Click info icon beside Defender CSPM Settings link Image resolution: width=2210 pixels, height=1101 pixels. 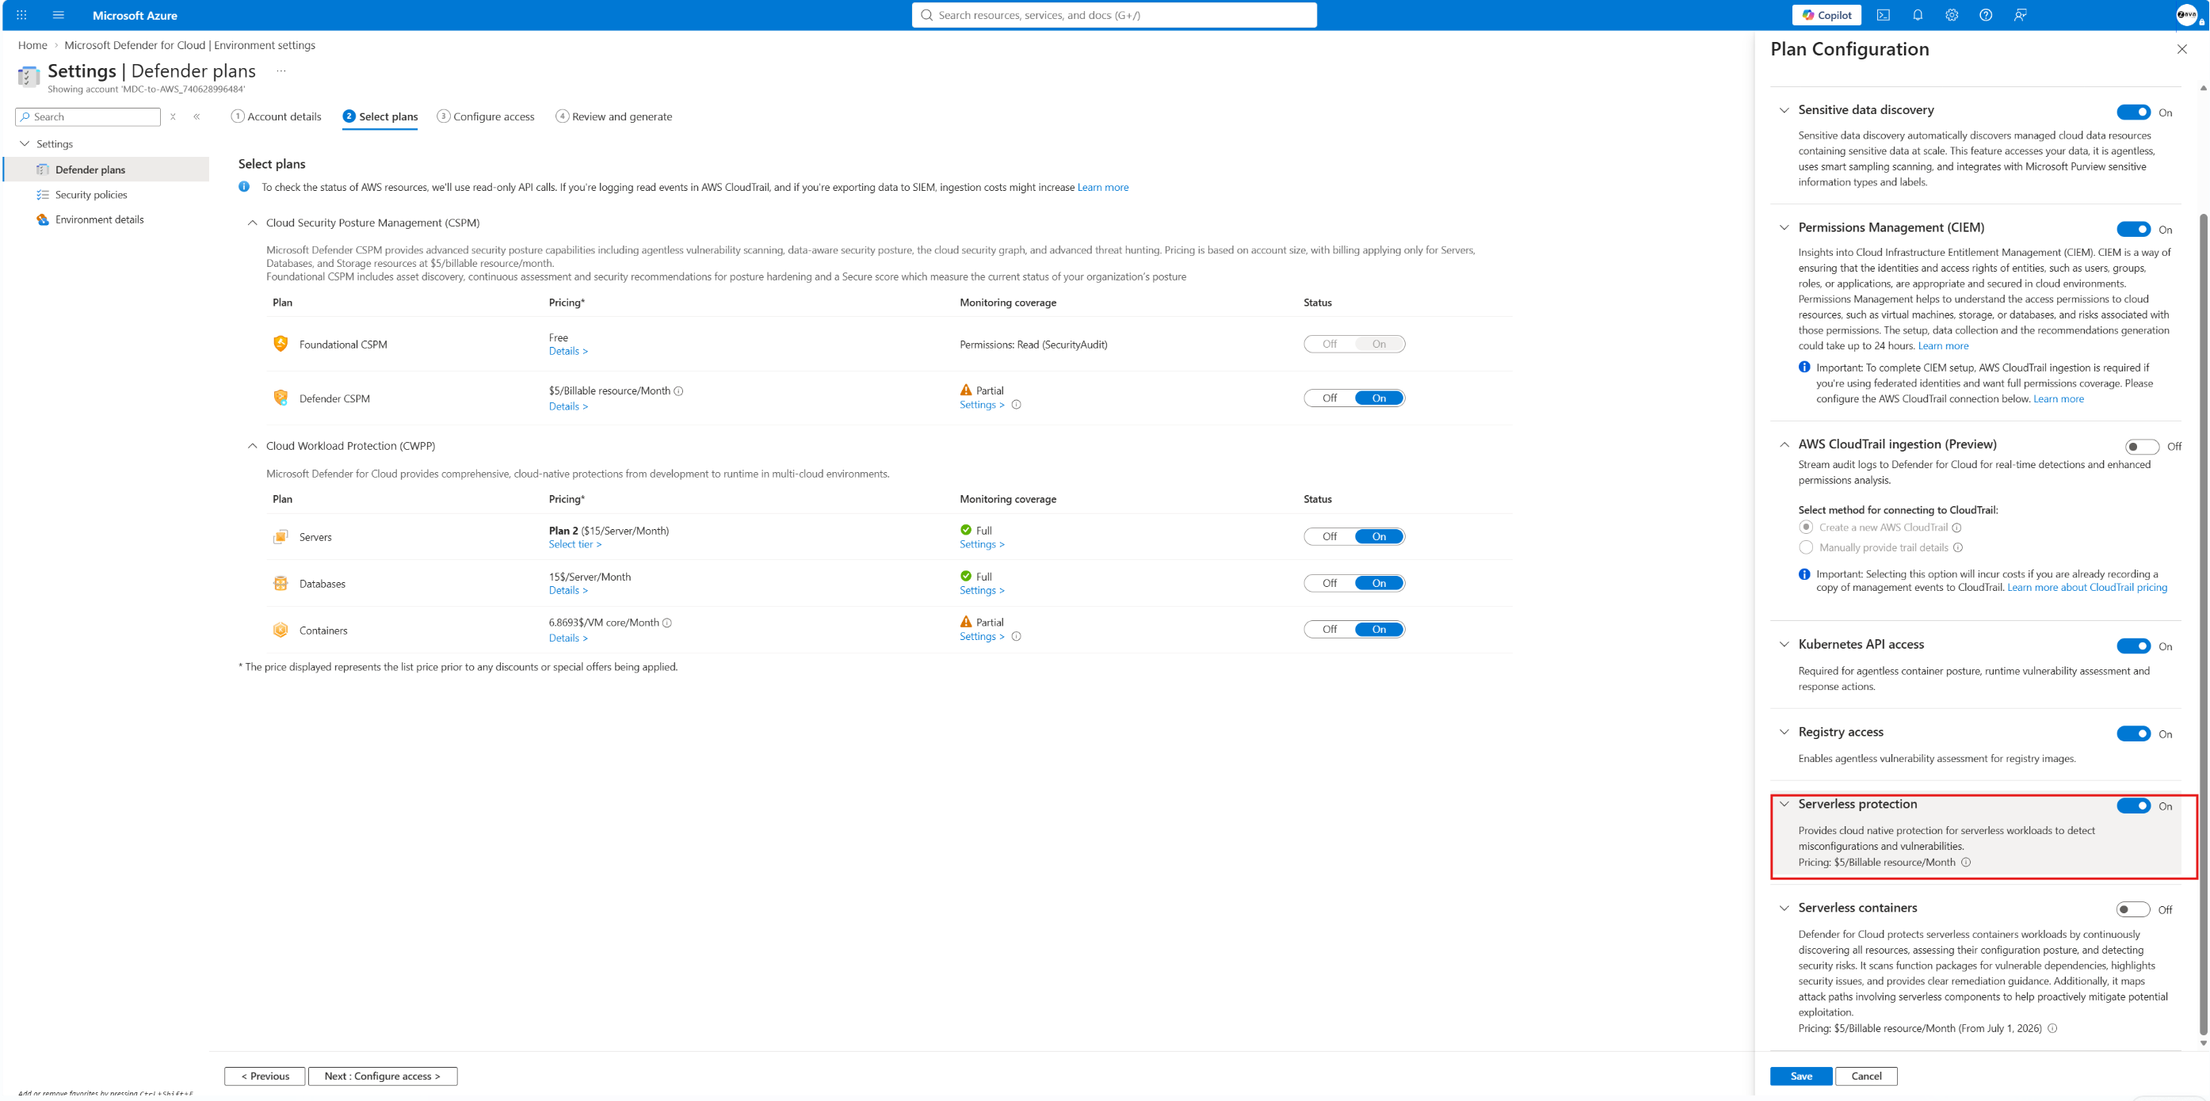coord(1017,405)
